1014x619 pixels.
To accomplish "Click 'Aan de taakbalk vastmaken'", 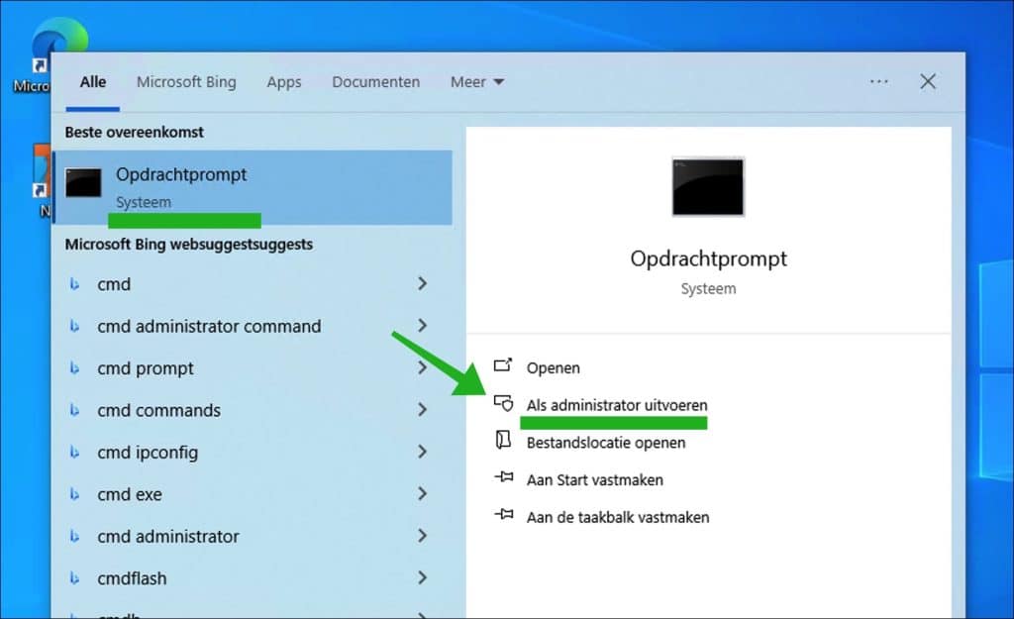I will 618,517.
